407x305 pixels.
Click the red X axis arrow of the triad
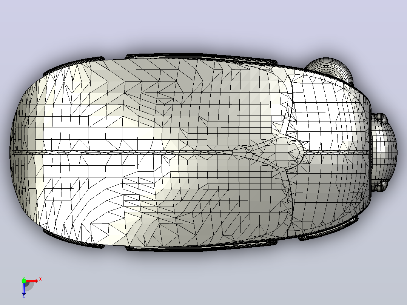(x=32, y=281)
